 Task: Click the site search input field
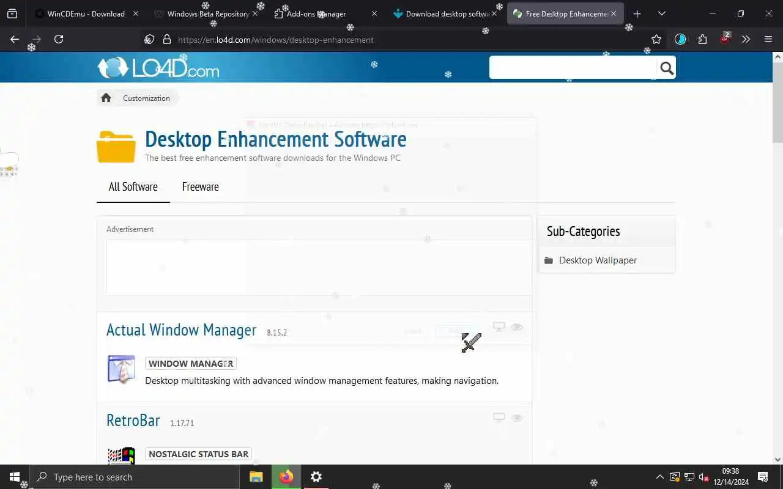[x=573, y=67]
